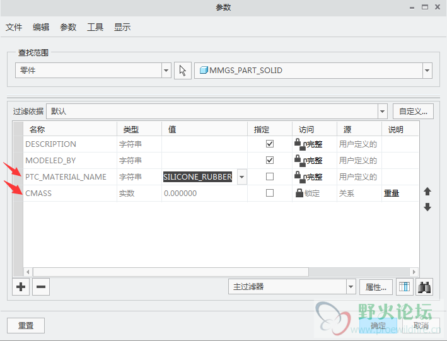Viewport: 447px width, 341px height.
Task: Click empty value cell of DESCRIPTION row
Action: (x=204, y=144)
